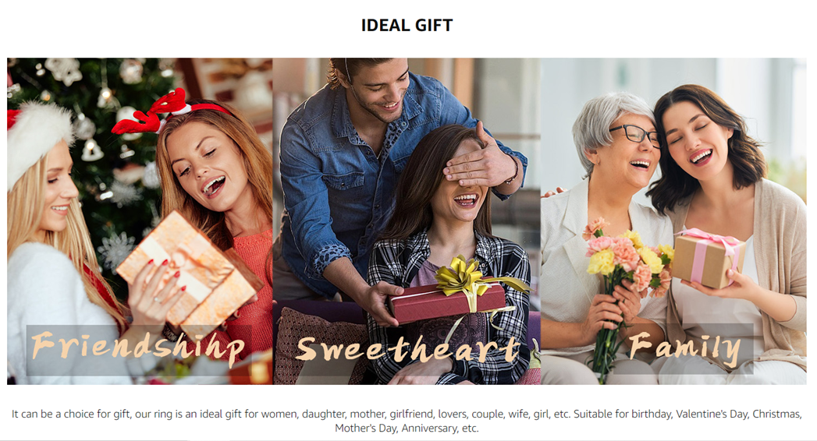
Task: Click the IDEAL GIFT heading
Action: pos(407,25)
